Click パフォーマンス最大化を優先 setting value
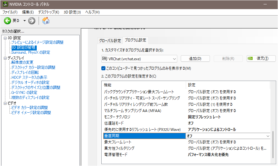The width and height of the screenshot is (278, 166). pos(208,155)
